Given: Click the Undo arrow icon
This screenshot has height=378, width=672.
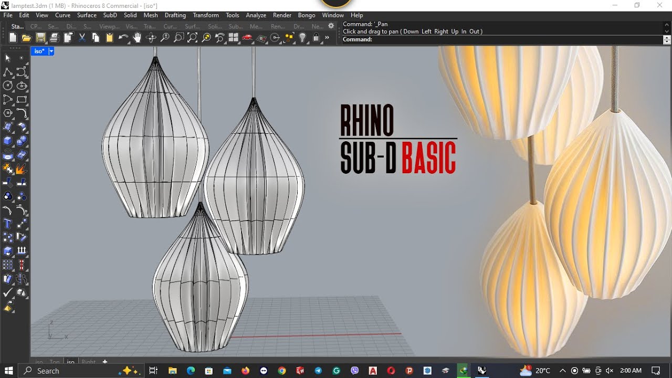Looking at the screenshot, I should point(123,38).
